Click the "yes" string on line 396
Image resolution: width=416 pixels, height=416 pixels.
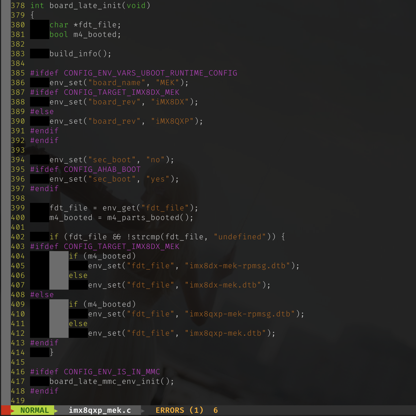[158, 179]
